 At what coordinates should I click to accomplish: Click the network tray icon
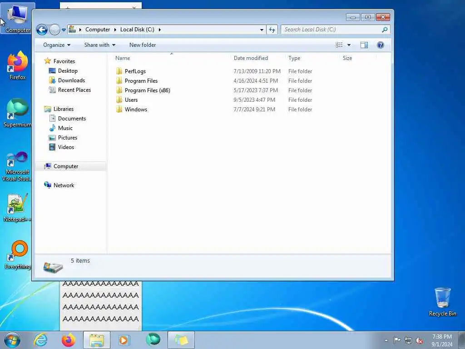point(408,340)
